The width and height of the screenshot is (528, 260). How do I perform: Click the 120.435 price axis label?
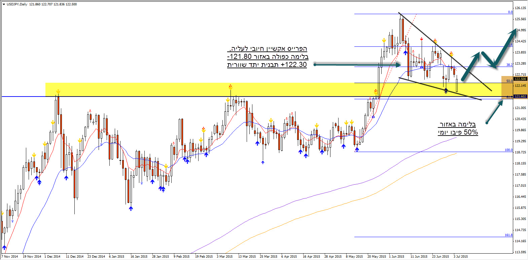(x=520, y=119)
